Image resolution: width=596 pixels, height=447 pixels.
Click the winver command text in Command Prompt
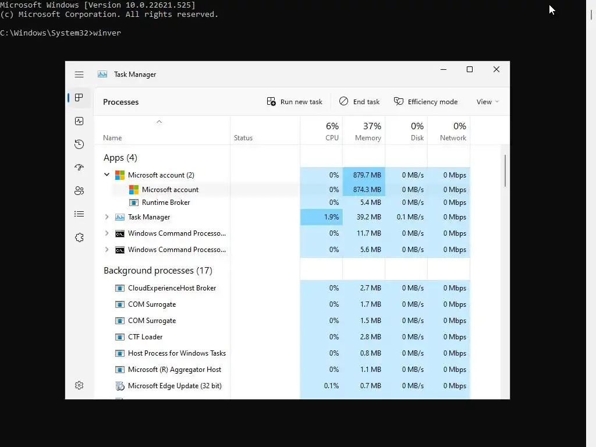pyautogui.click(x=107, y=33)
